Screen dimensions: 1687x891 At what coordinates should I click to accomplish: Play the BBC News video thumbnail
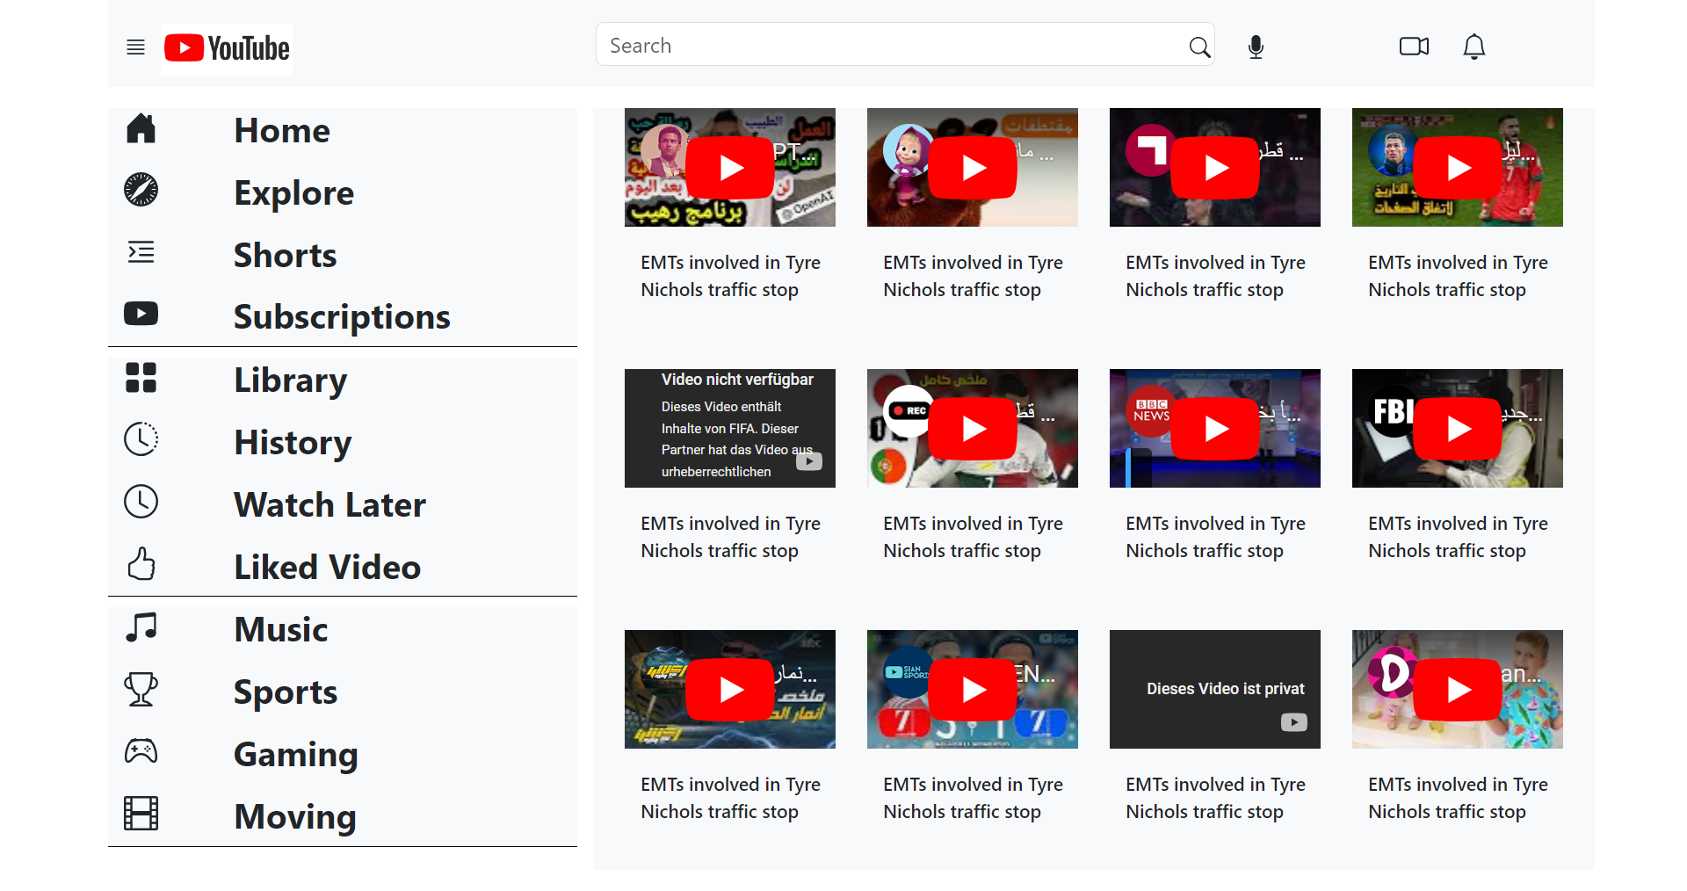click(1214, 428)
